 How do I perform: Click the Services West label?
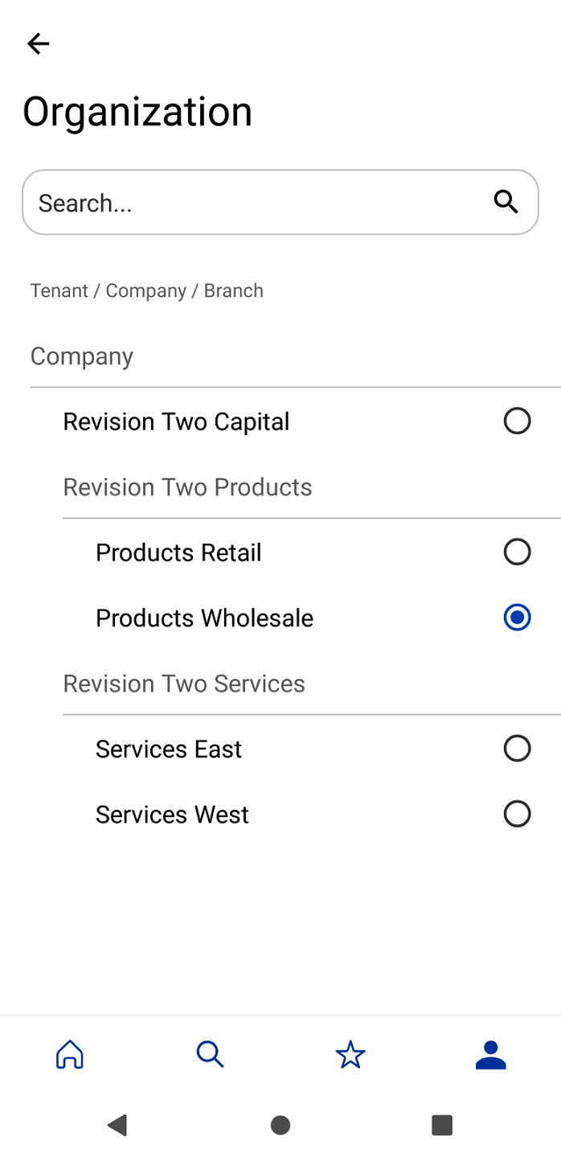pyautogui.click(x=172, y=815)
